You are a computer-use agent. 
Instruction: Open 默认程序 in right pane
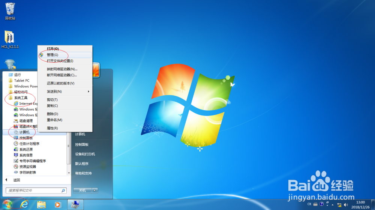point(82,164)
